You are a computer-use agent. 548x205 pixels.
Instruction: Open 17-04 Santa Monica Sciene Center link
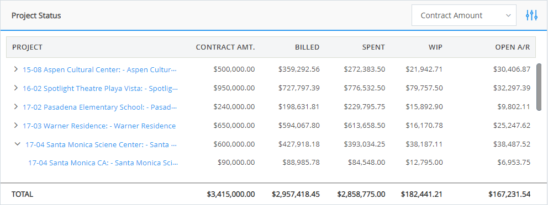pos(101,144)
